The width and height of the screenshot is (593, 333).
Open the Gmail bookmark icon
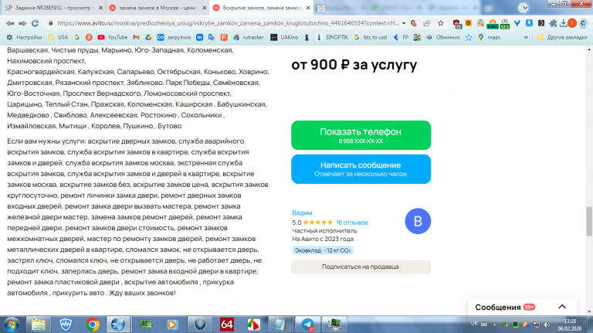(x=136, y=37)
